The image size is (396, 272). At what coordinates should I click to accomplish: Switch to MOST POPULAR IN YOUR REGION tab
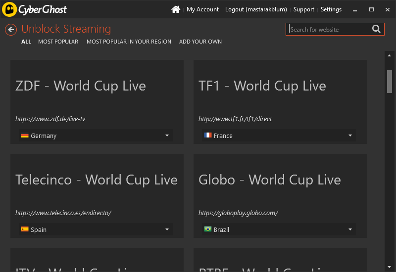pos(129,42)
